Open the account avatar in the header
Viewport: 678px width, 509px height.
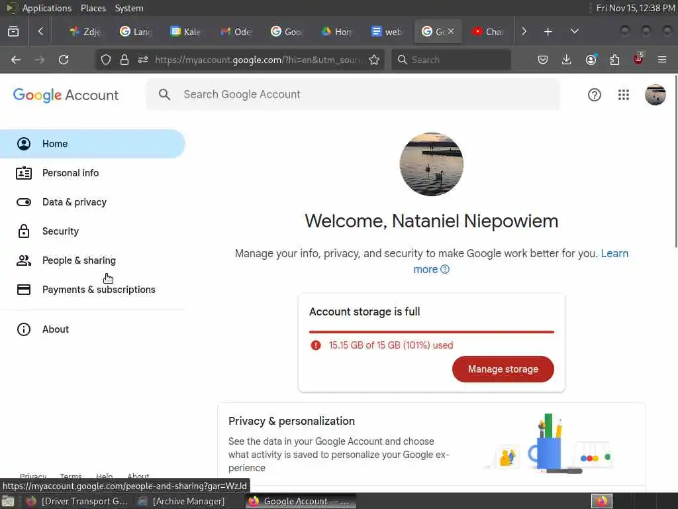655,94
